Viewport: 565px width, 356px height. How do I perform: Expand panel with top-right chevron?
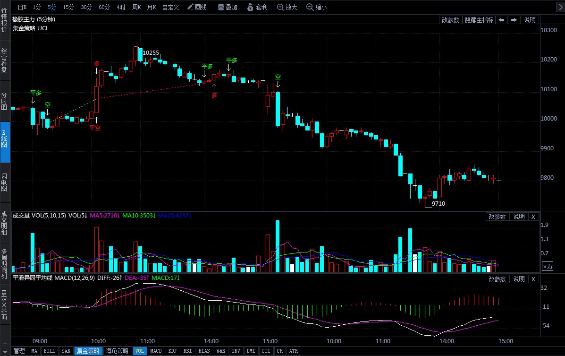[561, 7]
